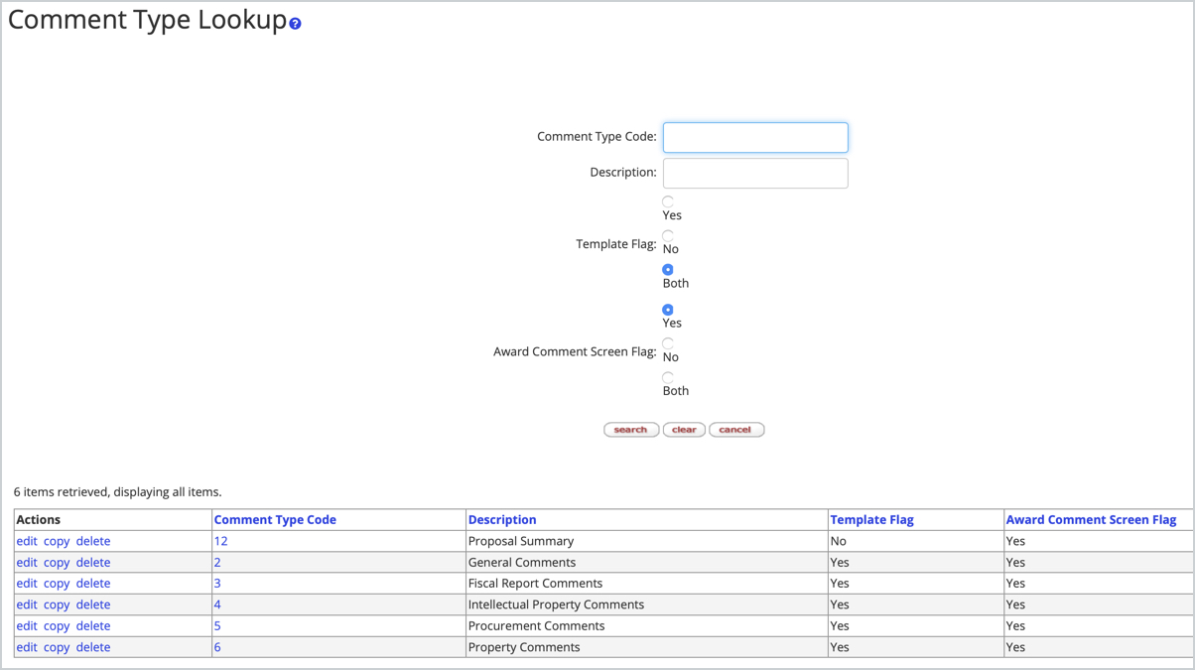1195x670 pixels.
Task: Delete the Intellectual Property Comments row
Action: pos(93,604)
